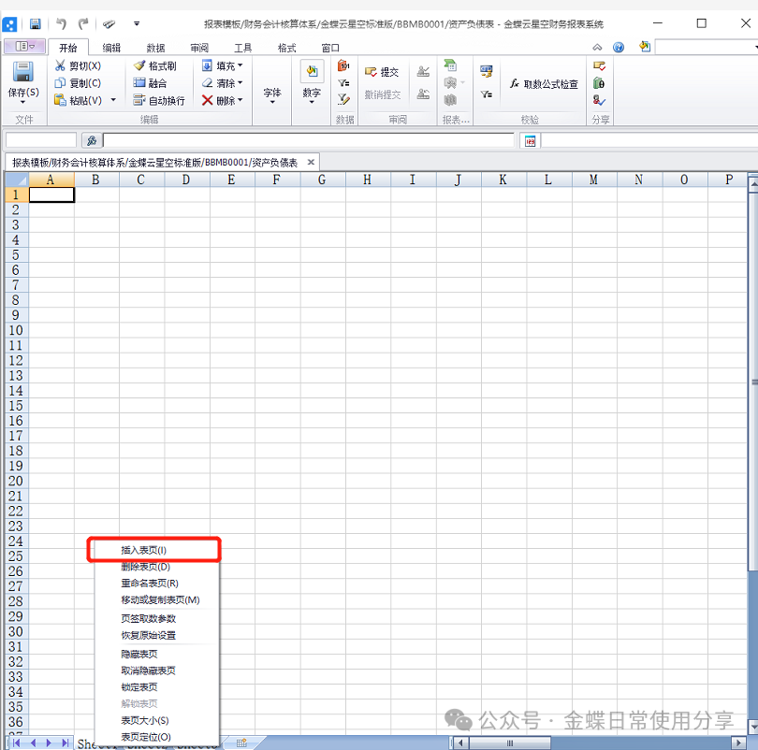Click the Submit (提交) icon
758x750 pixels.
(x=371, y=72)
